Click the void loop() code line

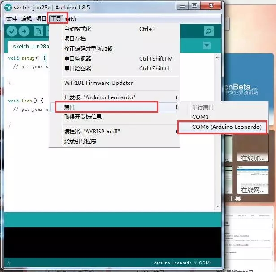(x=26, y=101)
